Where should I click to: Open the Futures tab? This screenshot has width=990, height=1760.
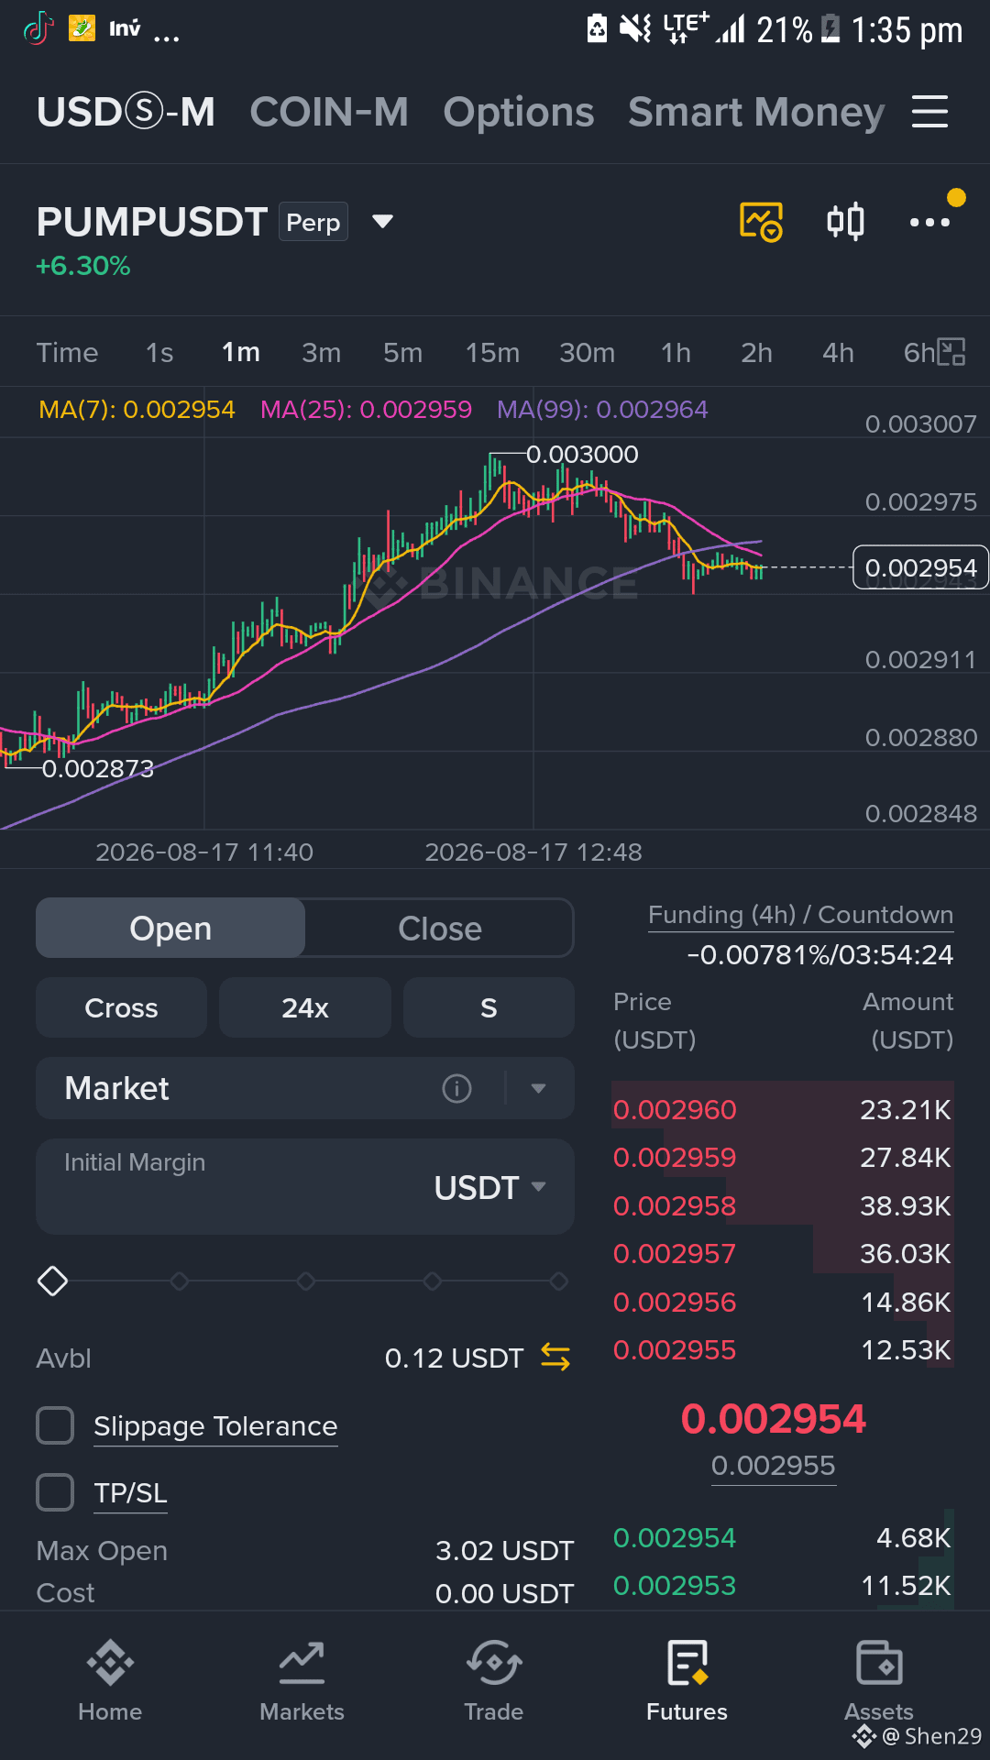(x=687, y=1681)
